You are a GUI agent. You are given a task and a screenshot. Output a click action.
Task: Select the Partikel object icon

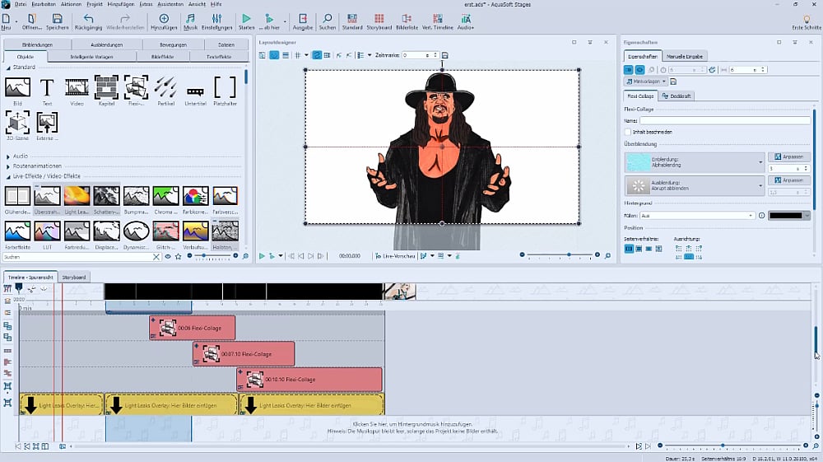[x=165, y=88]
